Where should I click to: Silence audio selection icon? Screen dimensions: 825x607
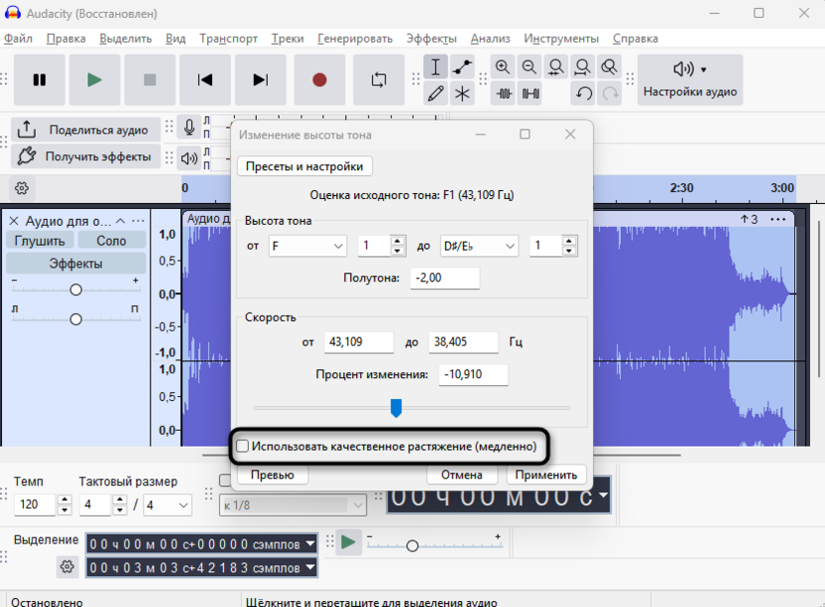530,93
